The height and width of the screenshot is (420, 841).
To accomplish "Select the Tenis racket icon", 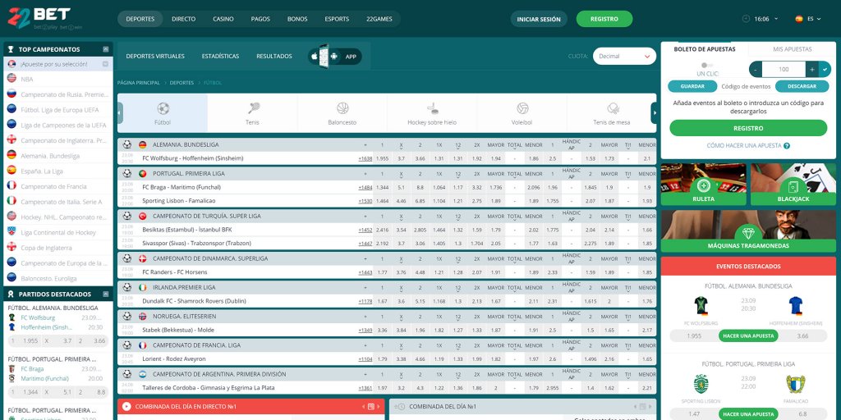I will click(x=253, y=109).
